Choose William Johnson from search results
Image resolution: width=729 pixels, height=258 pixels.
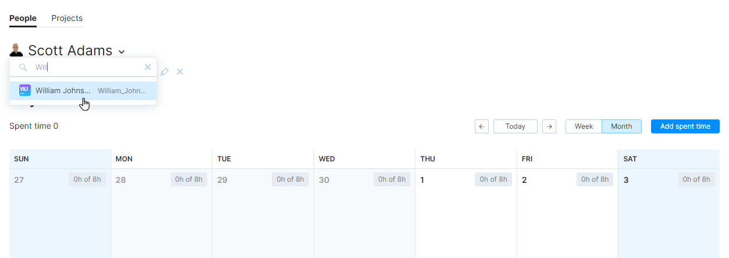click(83, 91)
